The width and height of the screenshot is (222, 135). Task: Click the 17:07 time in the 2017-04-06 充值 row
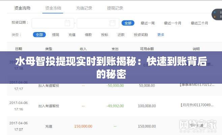point(19,130)
